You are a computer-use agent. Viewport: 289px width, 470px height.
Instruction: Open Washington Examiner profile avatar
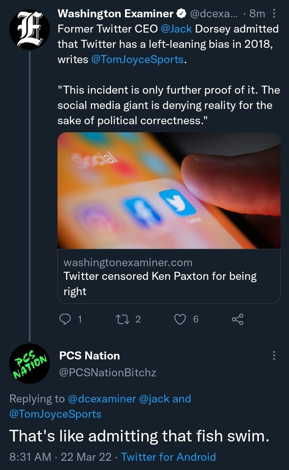pyautogui.click(x=29, y=29)
